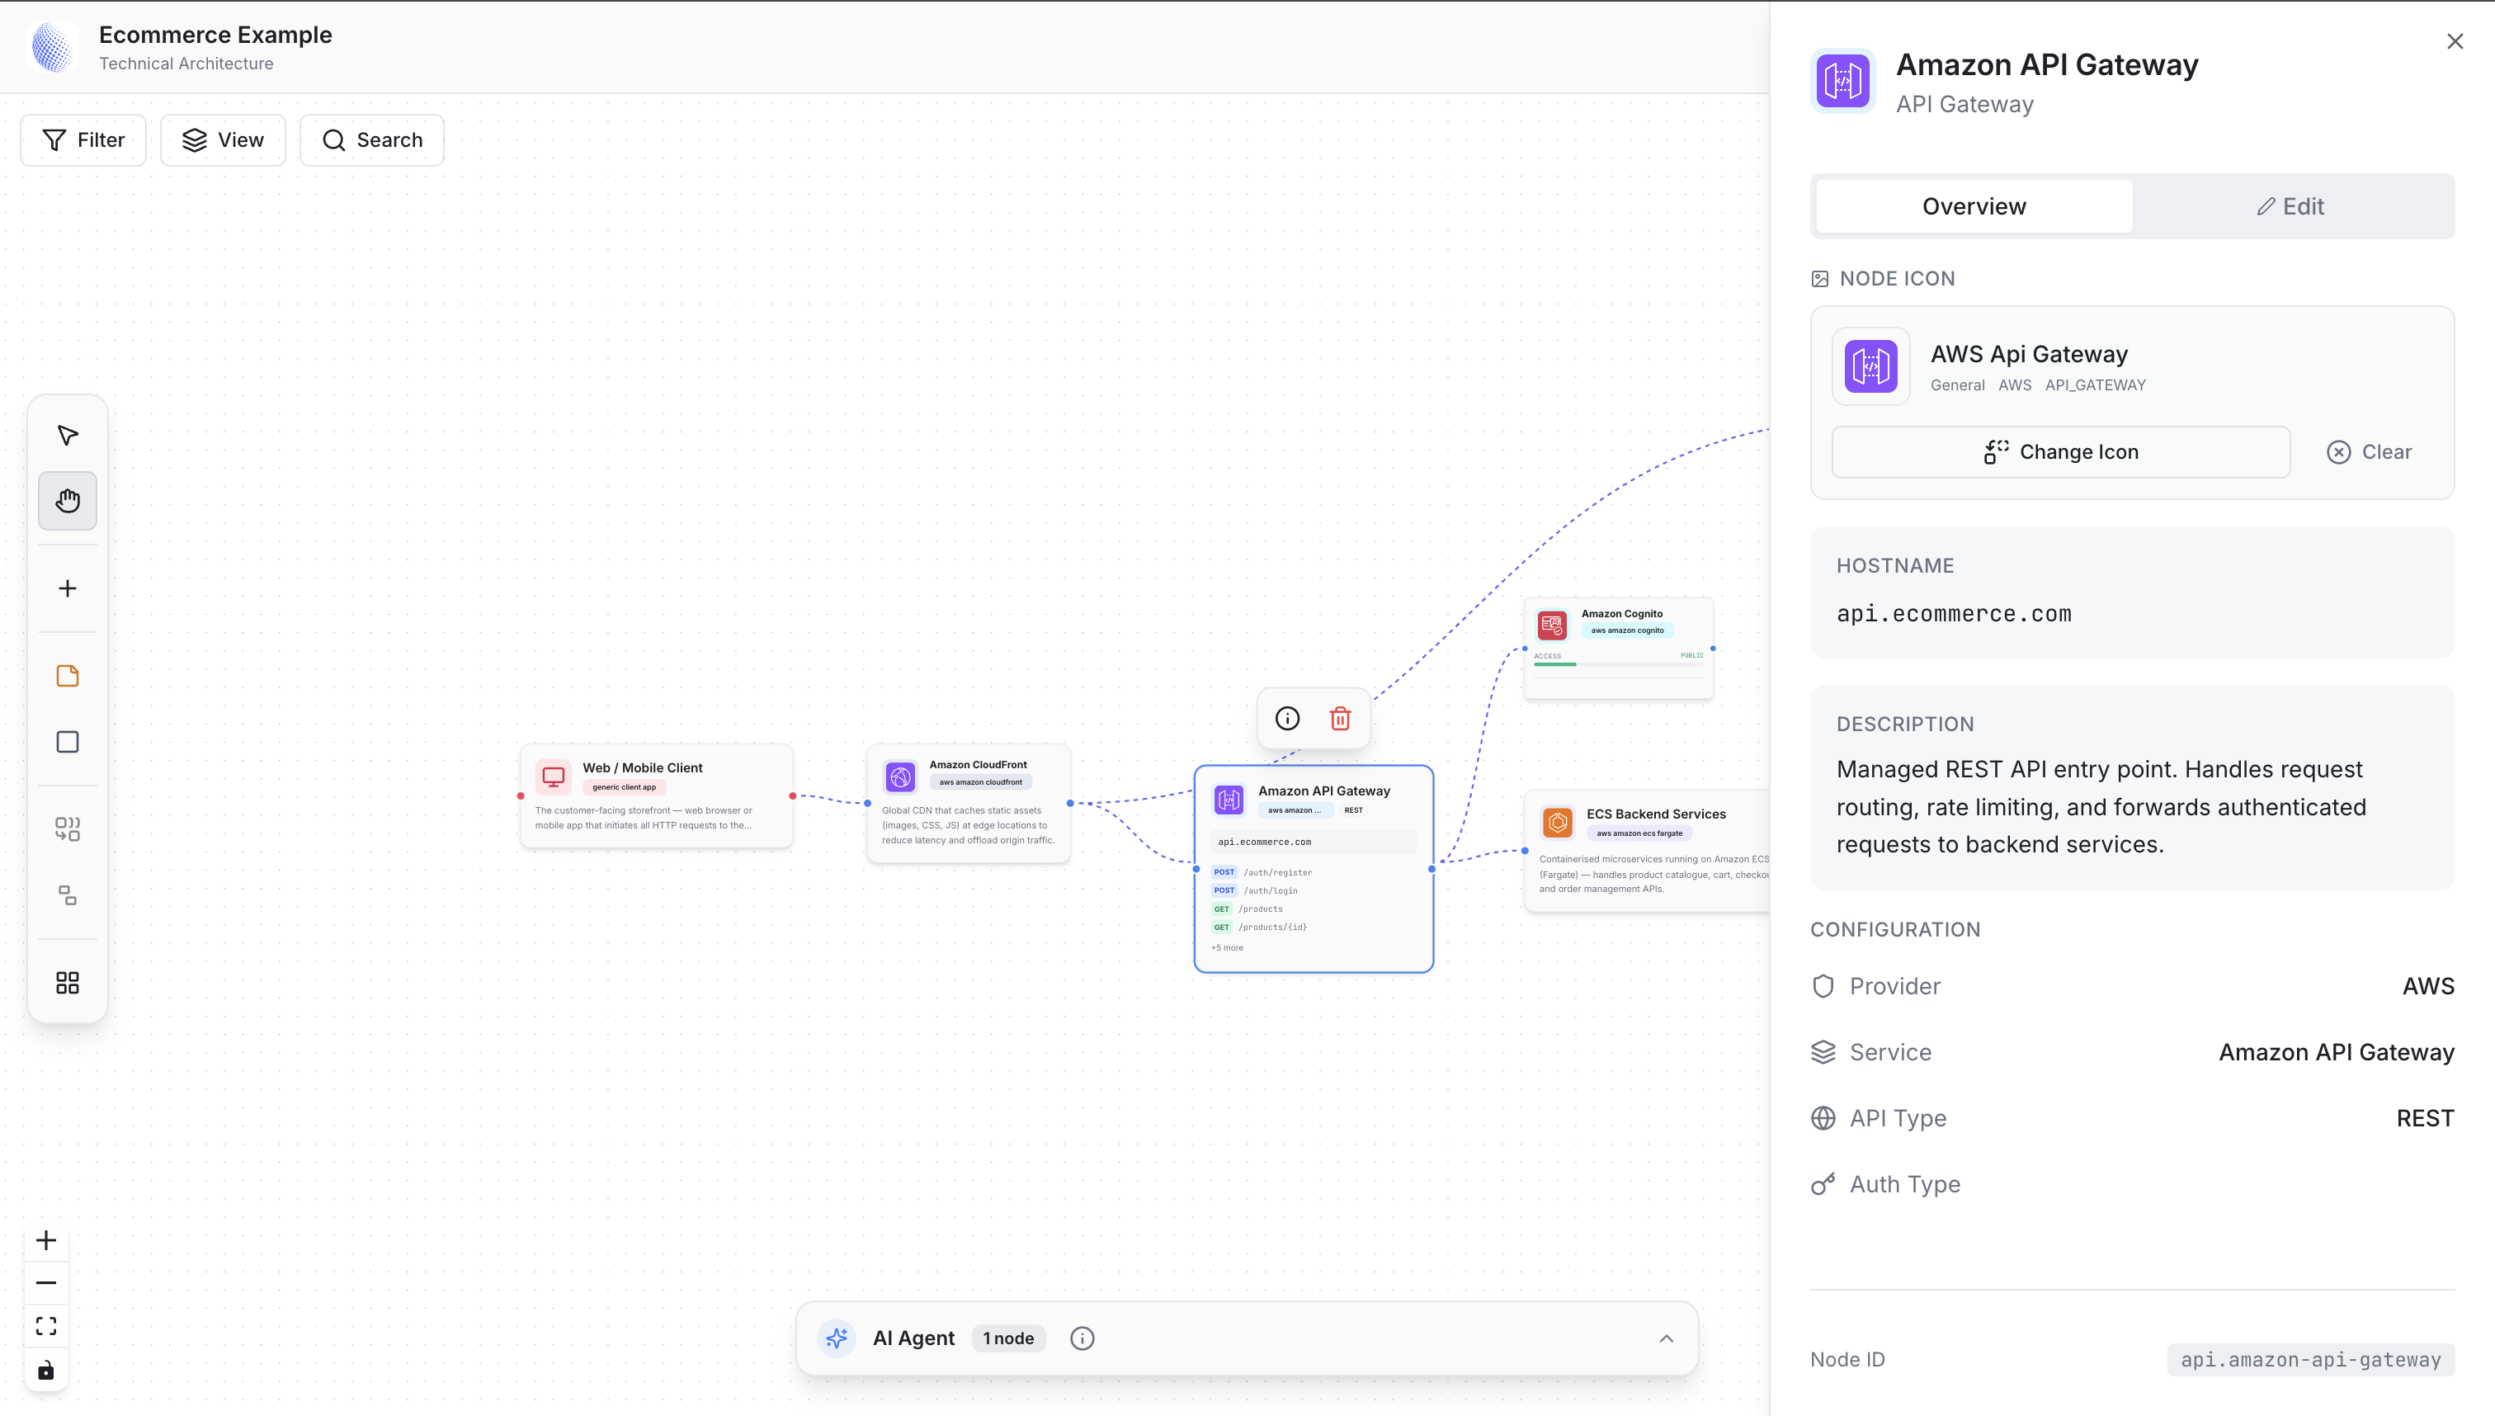
Task: Clear the node icon
Action: [x=2370, y=452]
